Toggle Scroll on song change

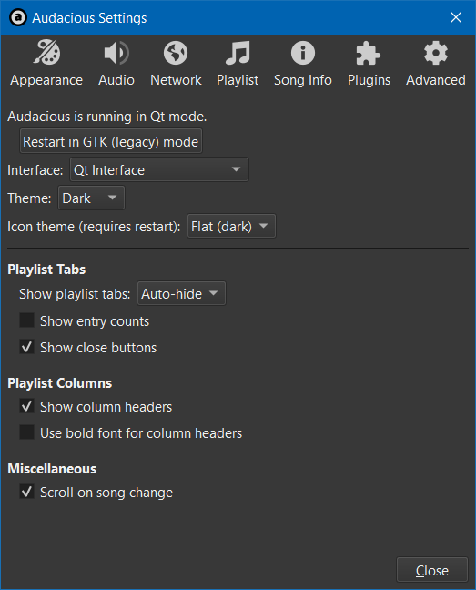pyautogui.click(x=27, y=492)
